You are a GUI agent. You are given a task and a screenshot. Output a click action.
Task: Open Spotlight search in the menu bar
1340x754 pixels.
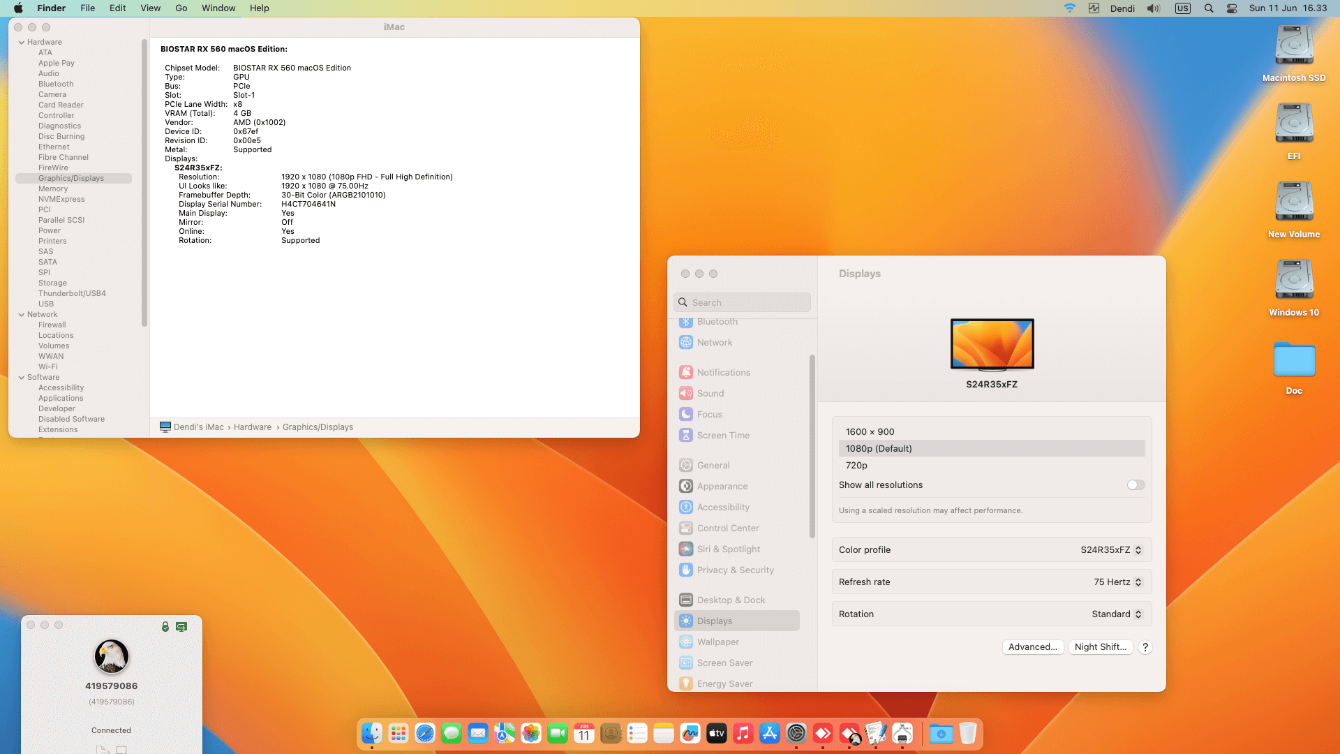[1209, 8]
